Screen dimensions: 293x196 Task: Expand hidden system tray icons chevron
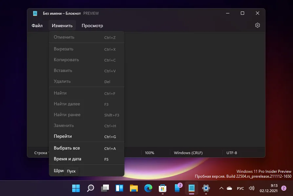coord(221,188)
